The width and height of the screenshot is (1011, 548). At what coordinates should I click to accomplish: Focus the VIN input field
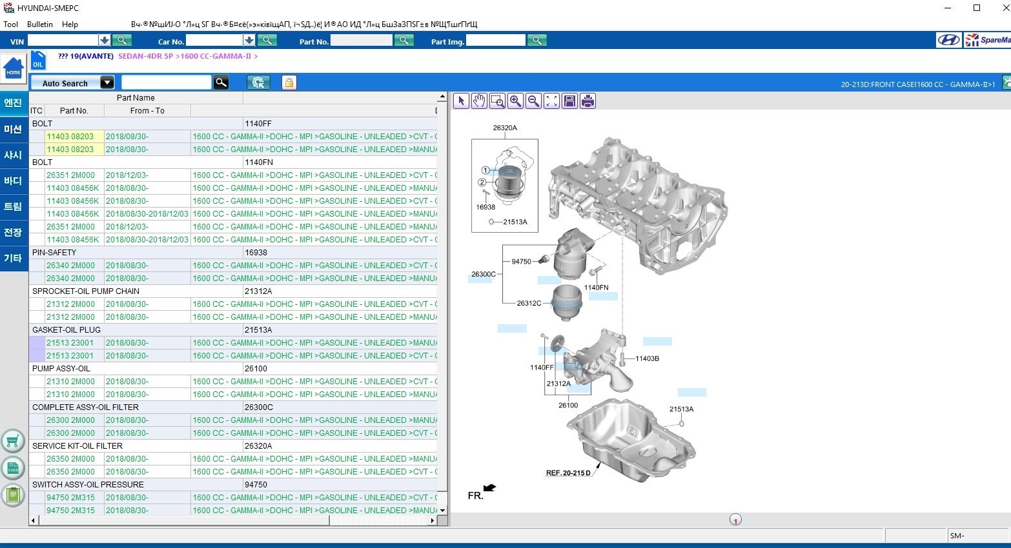62,41
